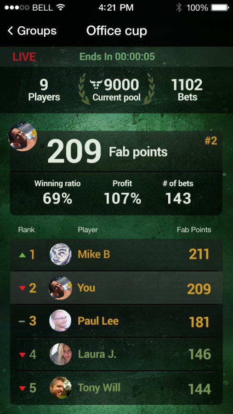Tap the back chevron beside Groups
This screenshot has height=414, width=233.
click(10, 31)
